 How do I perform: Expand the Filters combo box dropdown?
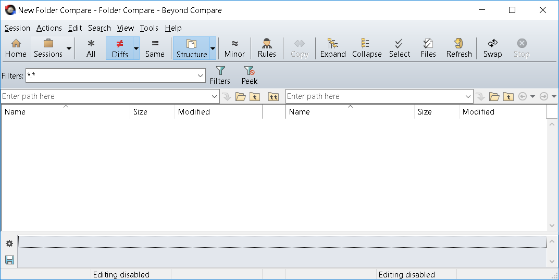coord(201,75)
